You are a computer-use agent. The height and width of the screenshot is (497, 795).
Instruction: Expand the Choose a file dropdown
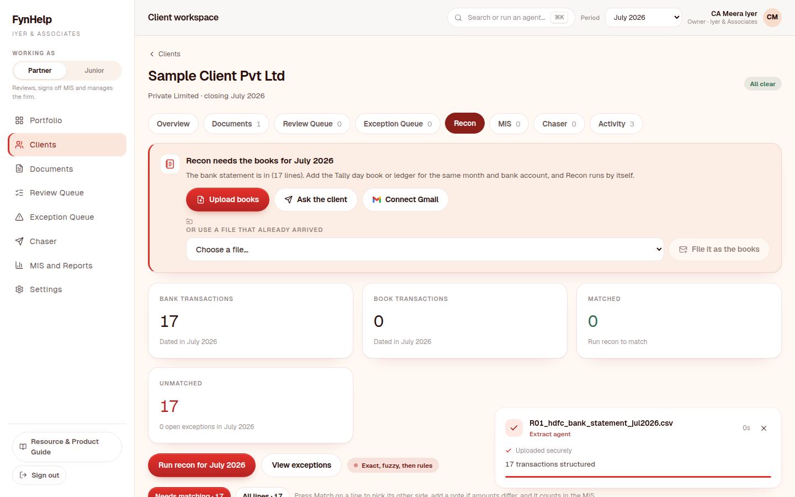click(x=425, y=250)
